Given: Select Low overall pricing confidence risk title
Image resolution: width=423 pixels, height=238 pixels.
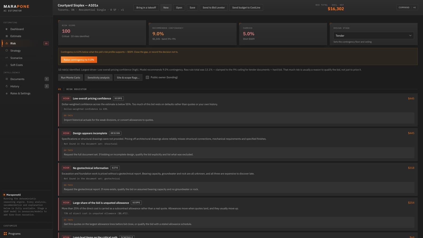Looking at the screenshot, I should pyautogui.click(x=92, y=98).
